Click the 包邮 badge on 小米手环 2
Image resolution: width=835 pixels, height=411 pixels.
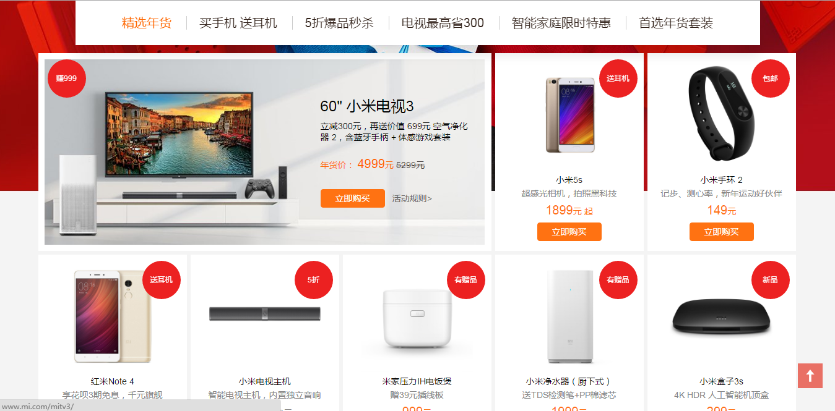coord(771,78)
